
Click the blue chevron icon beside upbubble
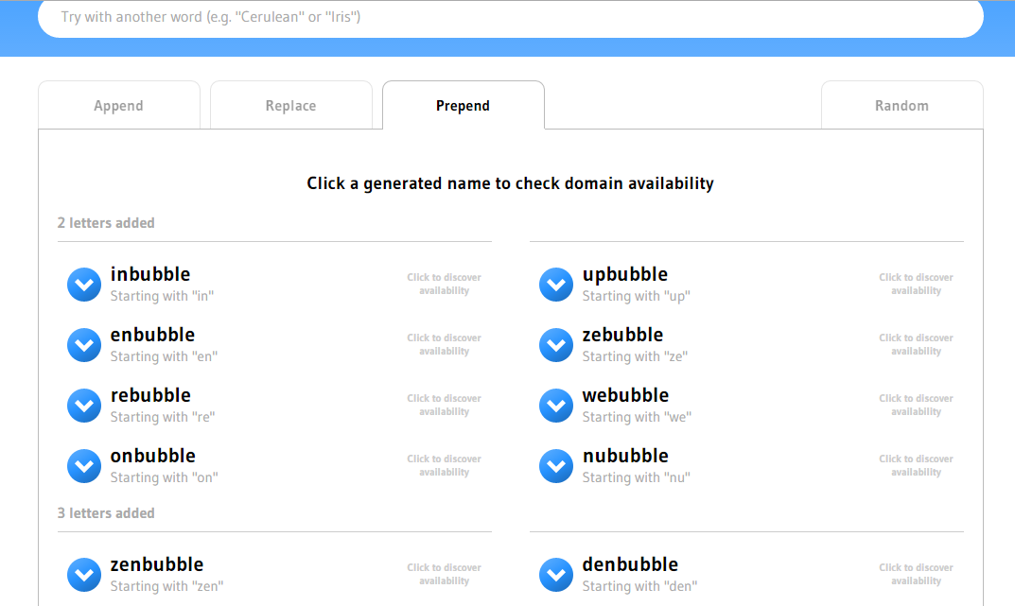click(x=556, y=285)
